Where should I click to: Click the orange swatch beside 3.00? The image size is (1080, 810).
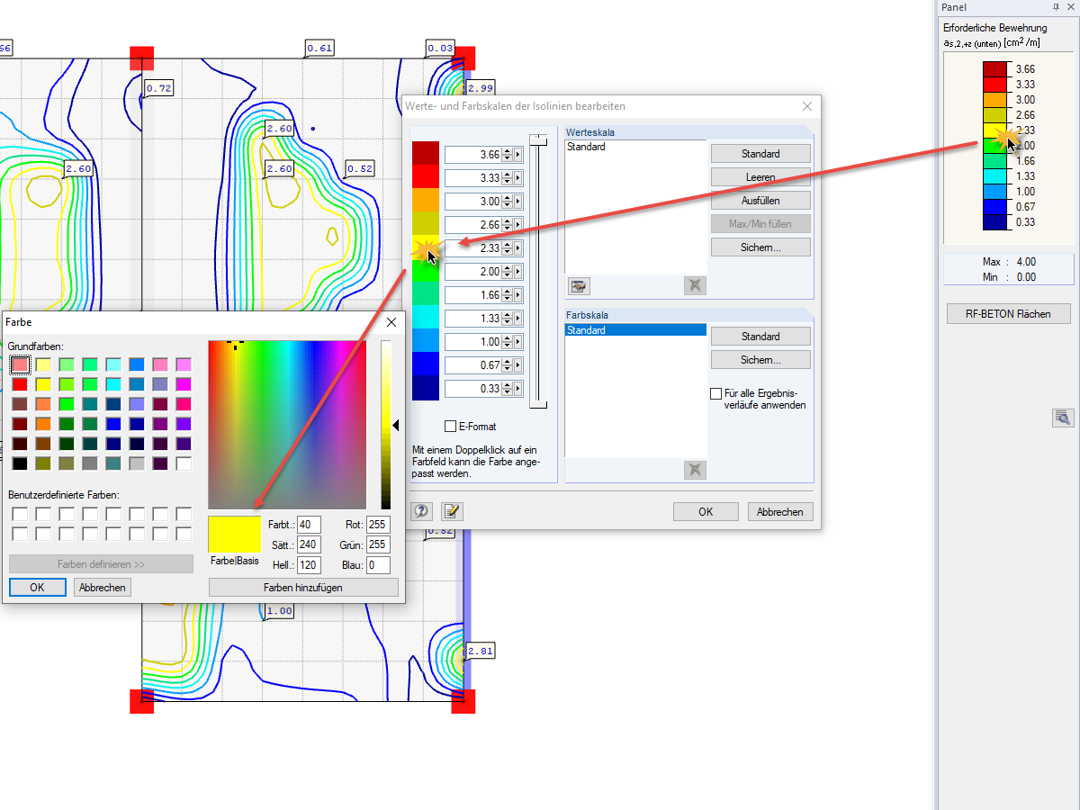tap(426, 200)
